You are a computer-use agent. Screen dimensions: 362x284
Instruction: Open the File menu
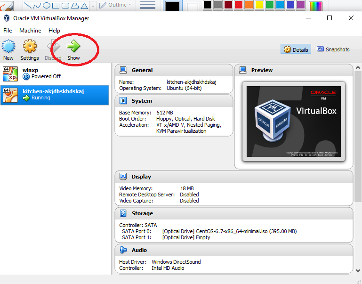8,31
